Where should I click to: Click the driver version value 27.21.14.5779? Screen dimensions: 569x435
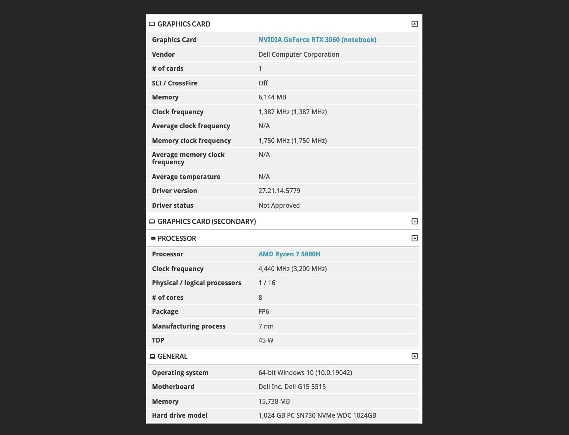(279, 191)
